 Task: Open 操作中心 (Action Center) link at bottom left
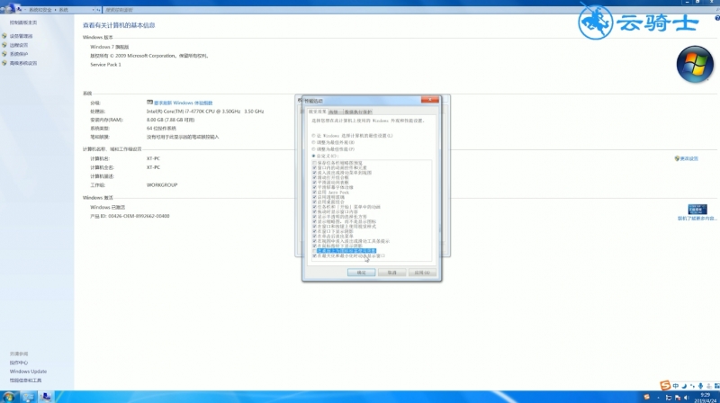pos(19,363)
